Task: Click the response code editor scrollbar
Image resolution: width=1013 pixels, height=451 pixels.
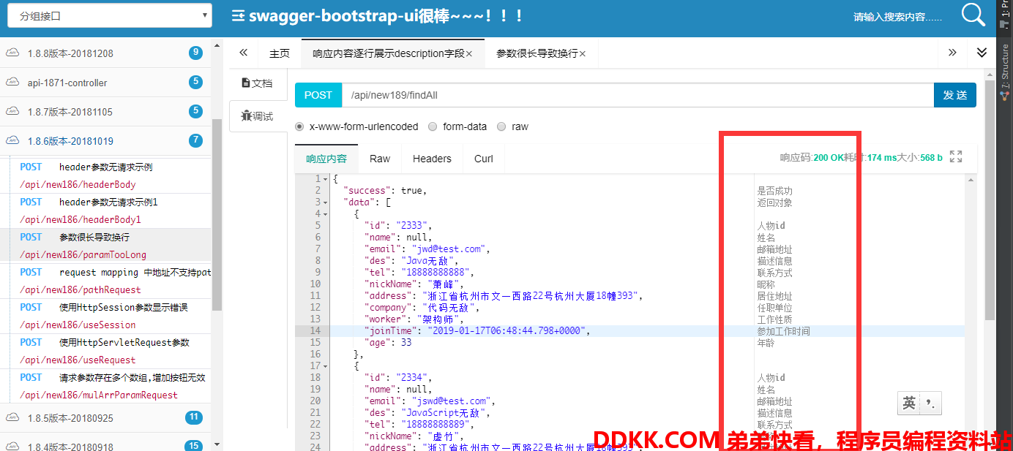Action: 970,313
